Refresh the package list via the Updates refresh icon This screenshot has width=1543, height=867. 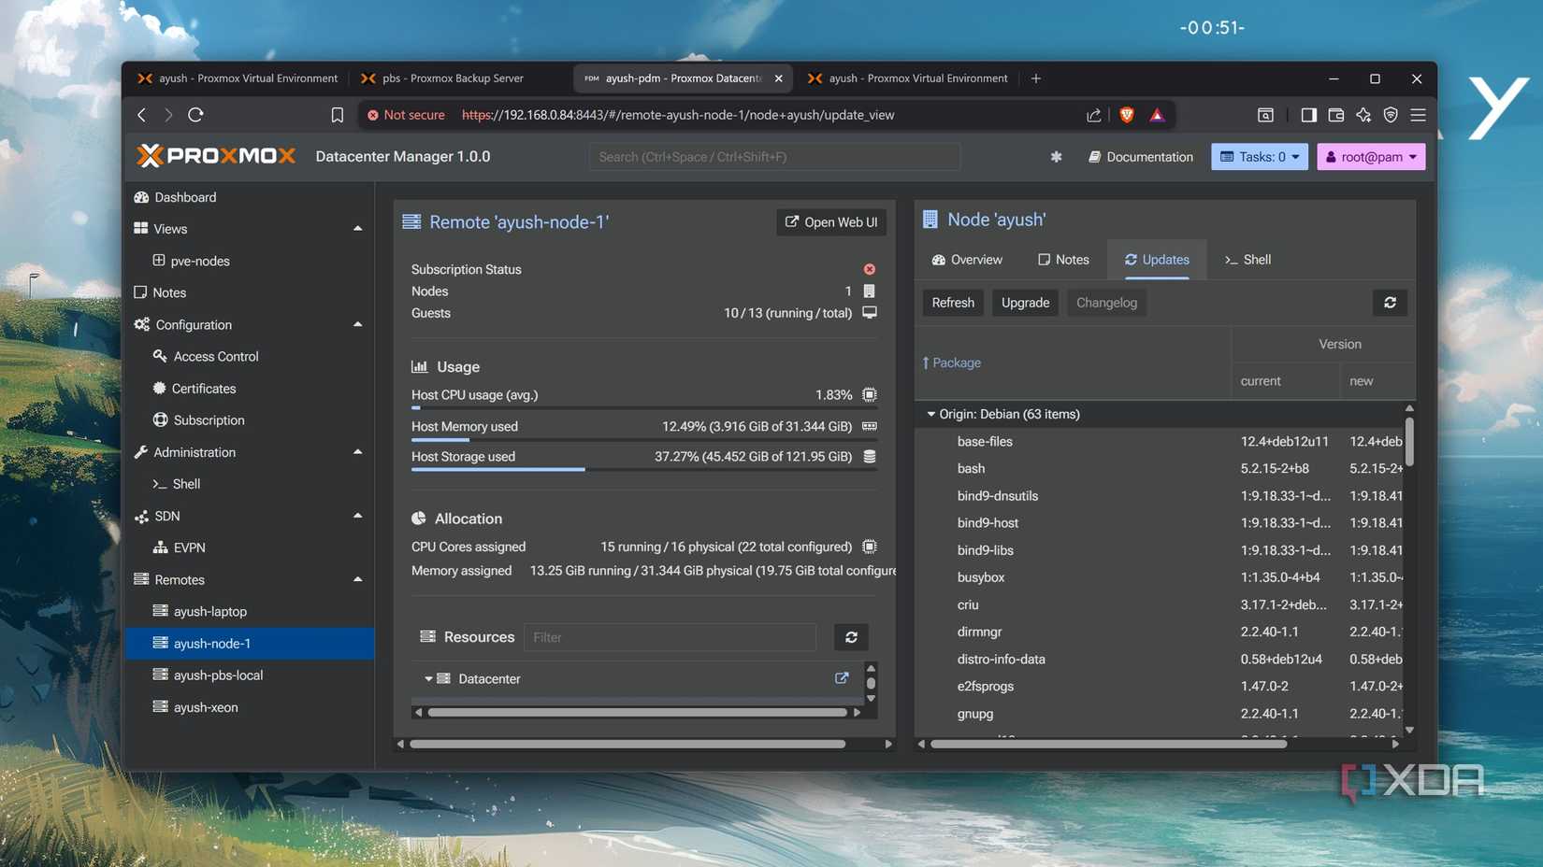coord(1390,302)
